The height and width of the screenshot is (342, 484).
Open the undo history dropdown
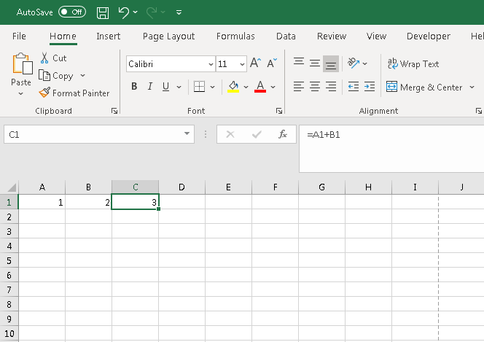coord(135,12)
